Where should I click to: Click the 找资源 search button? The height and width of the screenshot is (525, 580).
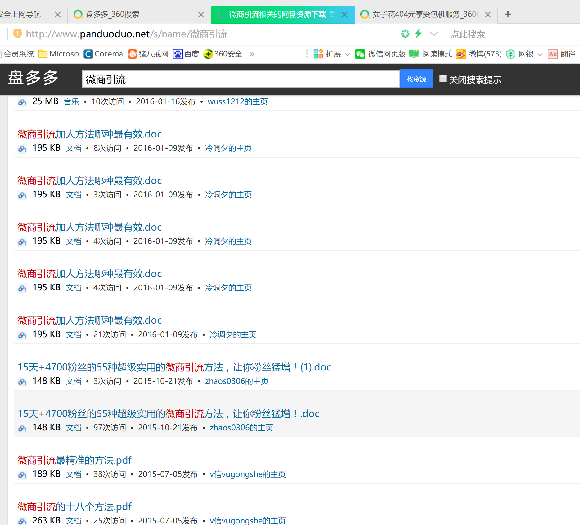click(x=416, y=79)
